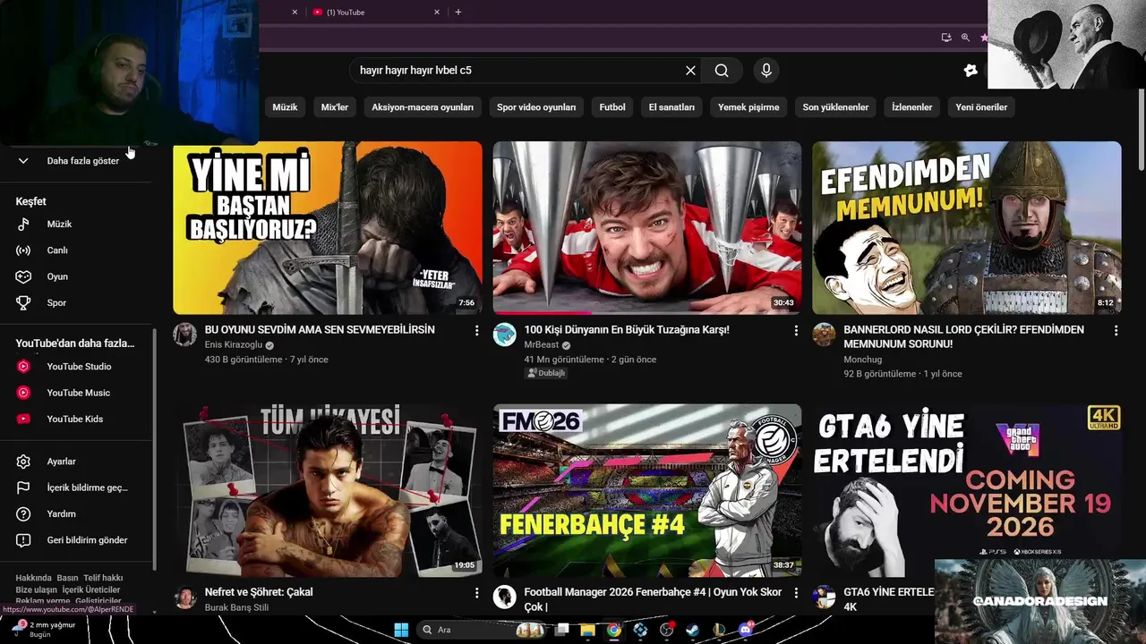The image size is (1146, 644).
Task: Open more options for Nefret ve Şöhret video
Action: point(476,593)
